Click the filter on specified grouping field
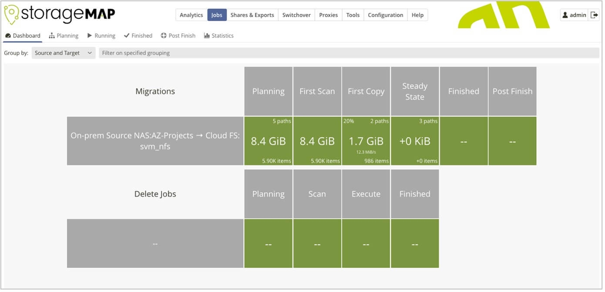The width and height of the screenshot is (605, 292). 305,53
